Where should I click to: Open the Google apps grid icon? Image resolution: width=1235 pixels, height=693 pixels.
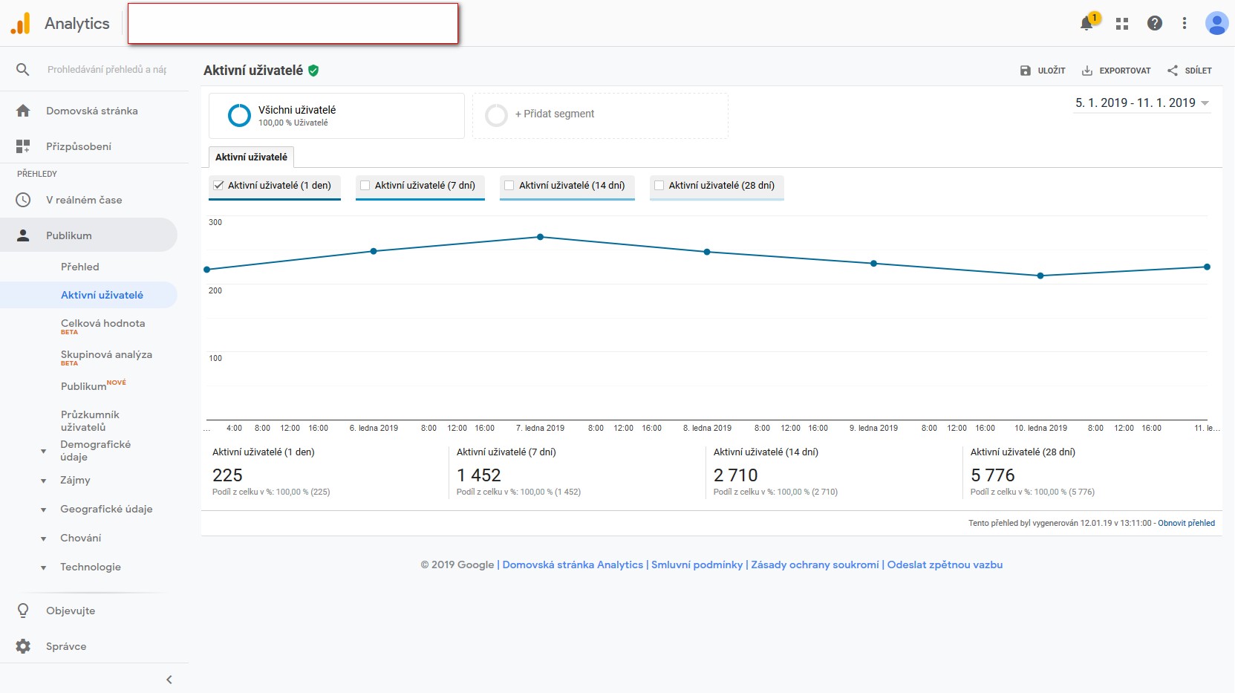tap(1122, 24)
